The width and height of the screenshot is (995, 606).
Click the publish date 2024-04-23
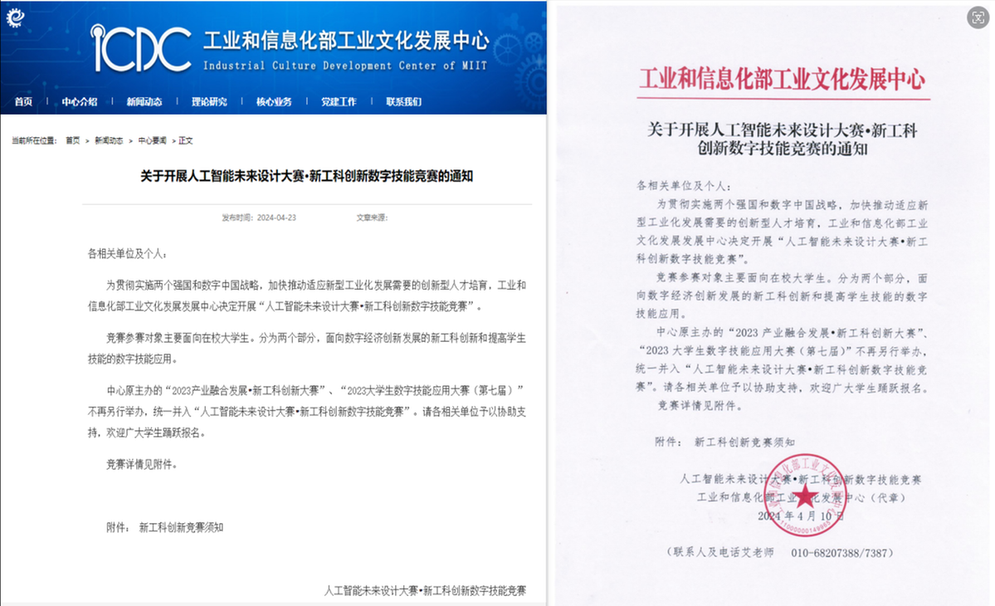tap(276, 217)
